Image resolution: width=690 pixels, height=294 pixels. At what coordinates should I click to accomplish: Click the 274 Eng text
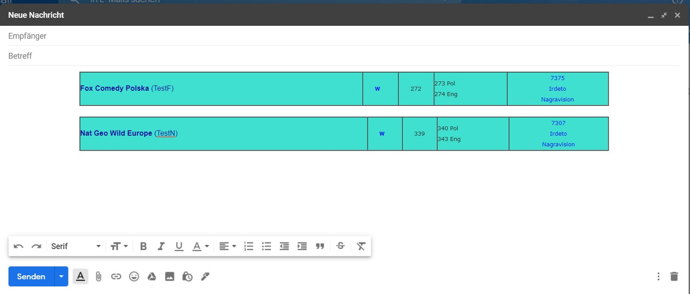446,94
